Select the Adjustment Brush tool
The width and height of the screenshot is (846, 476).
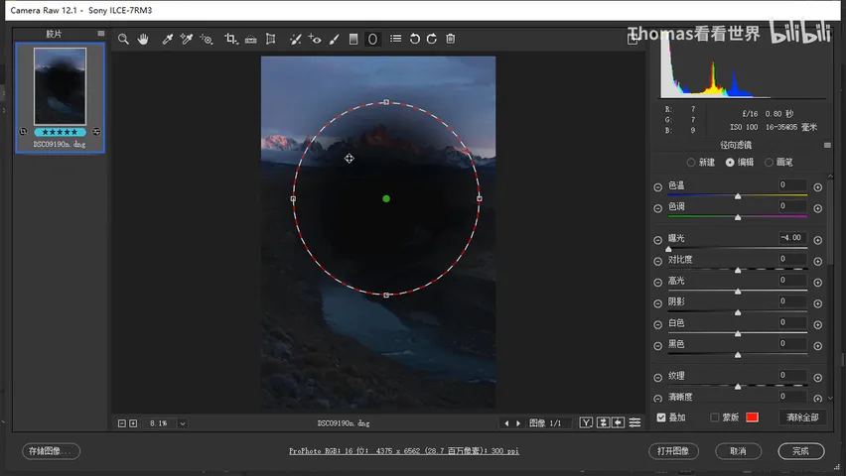pyautogui.click(x=335, y=39)
